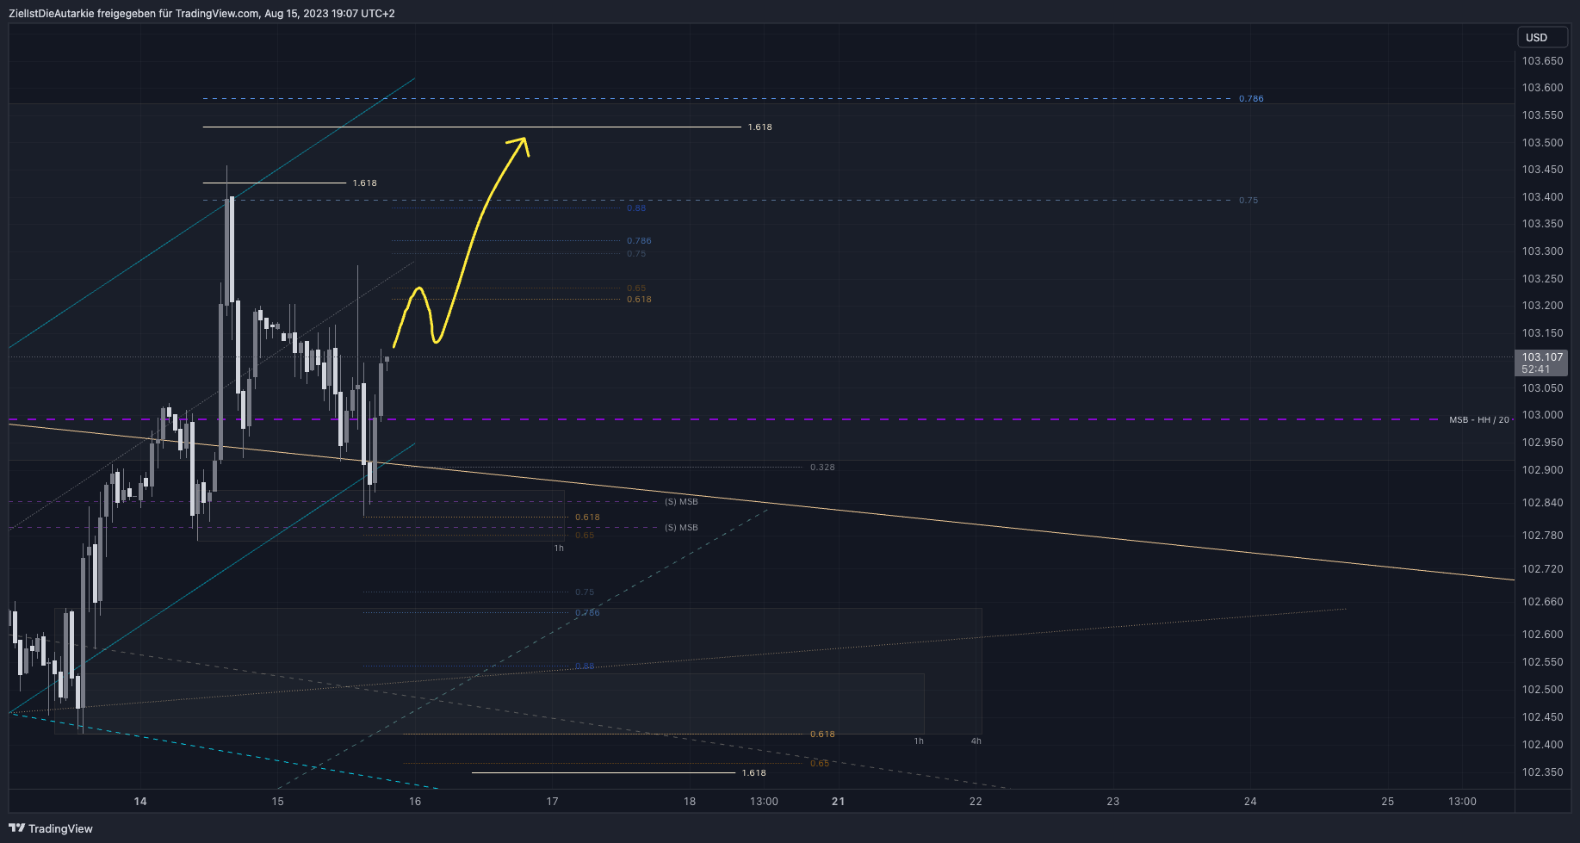The image size is (1580, 843).
Task: Click the date label 18 on time axis
Action: pos(690,802)
